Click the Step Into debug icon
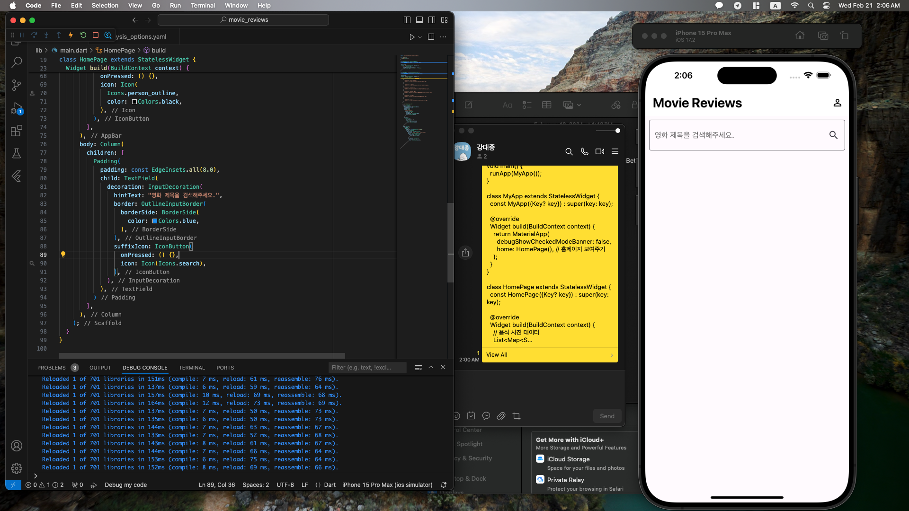This screenshot has height=511, width=909. [x=46, y=35]
